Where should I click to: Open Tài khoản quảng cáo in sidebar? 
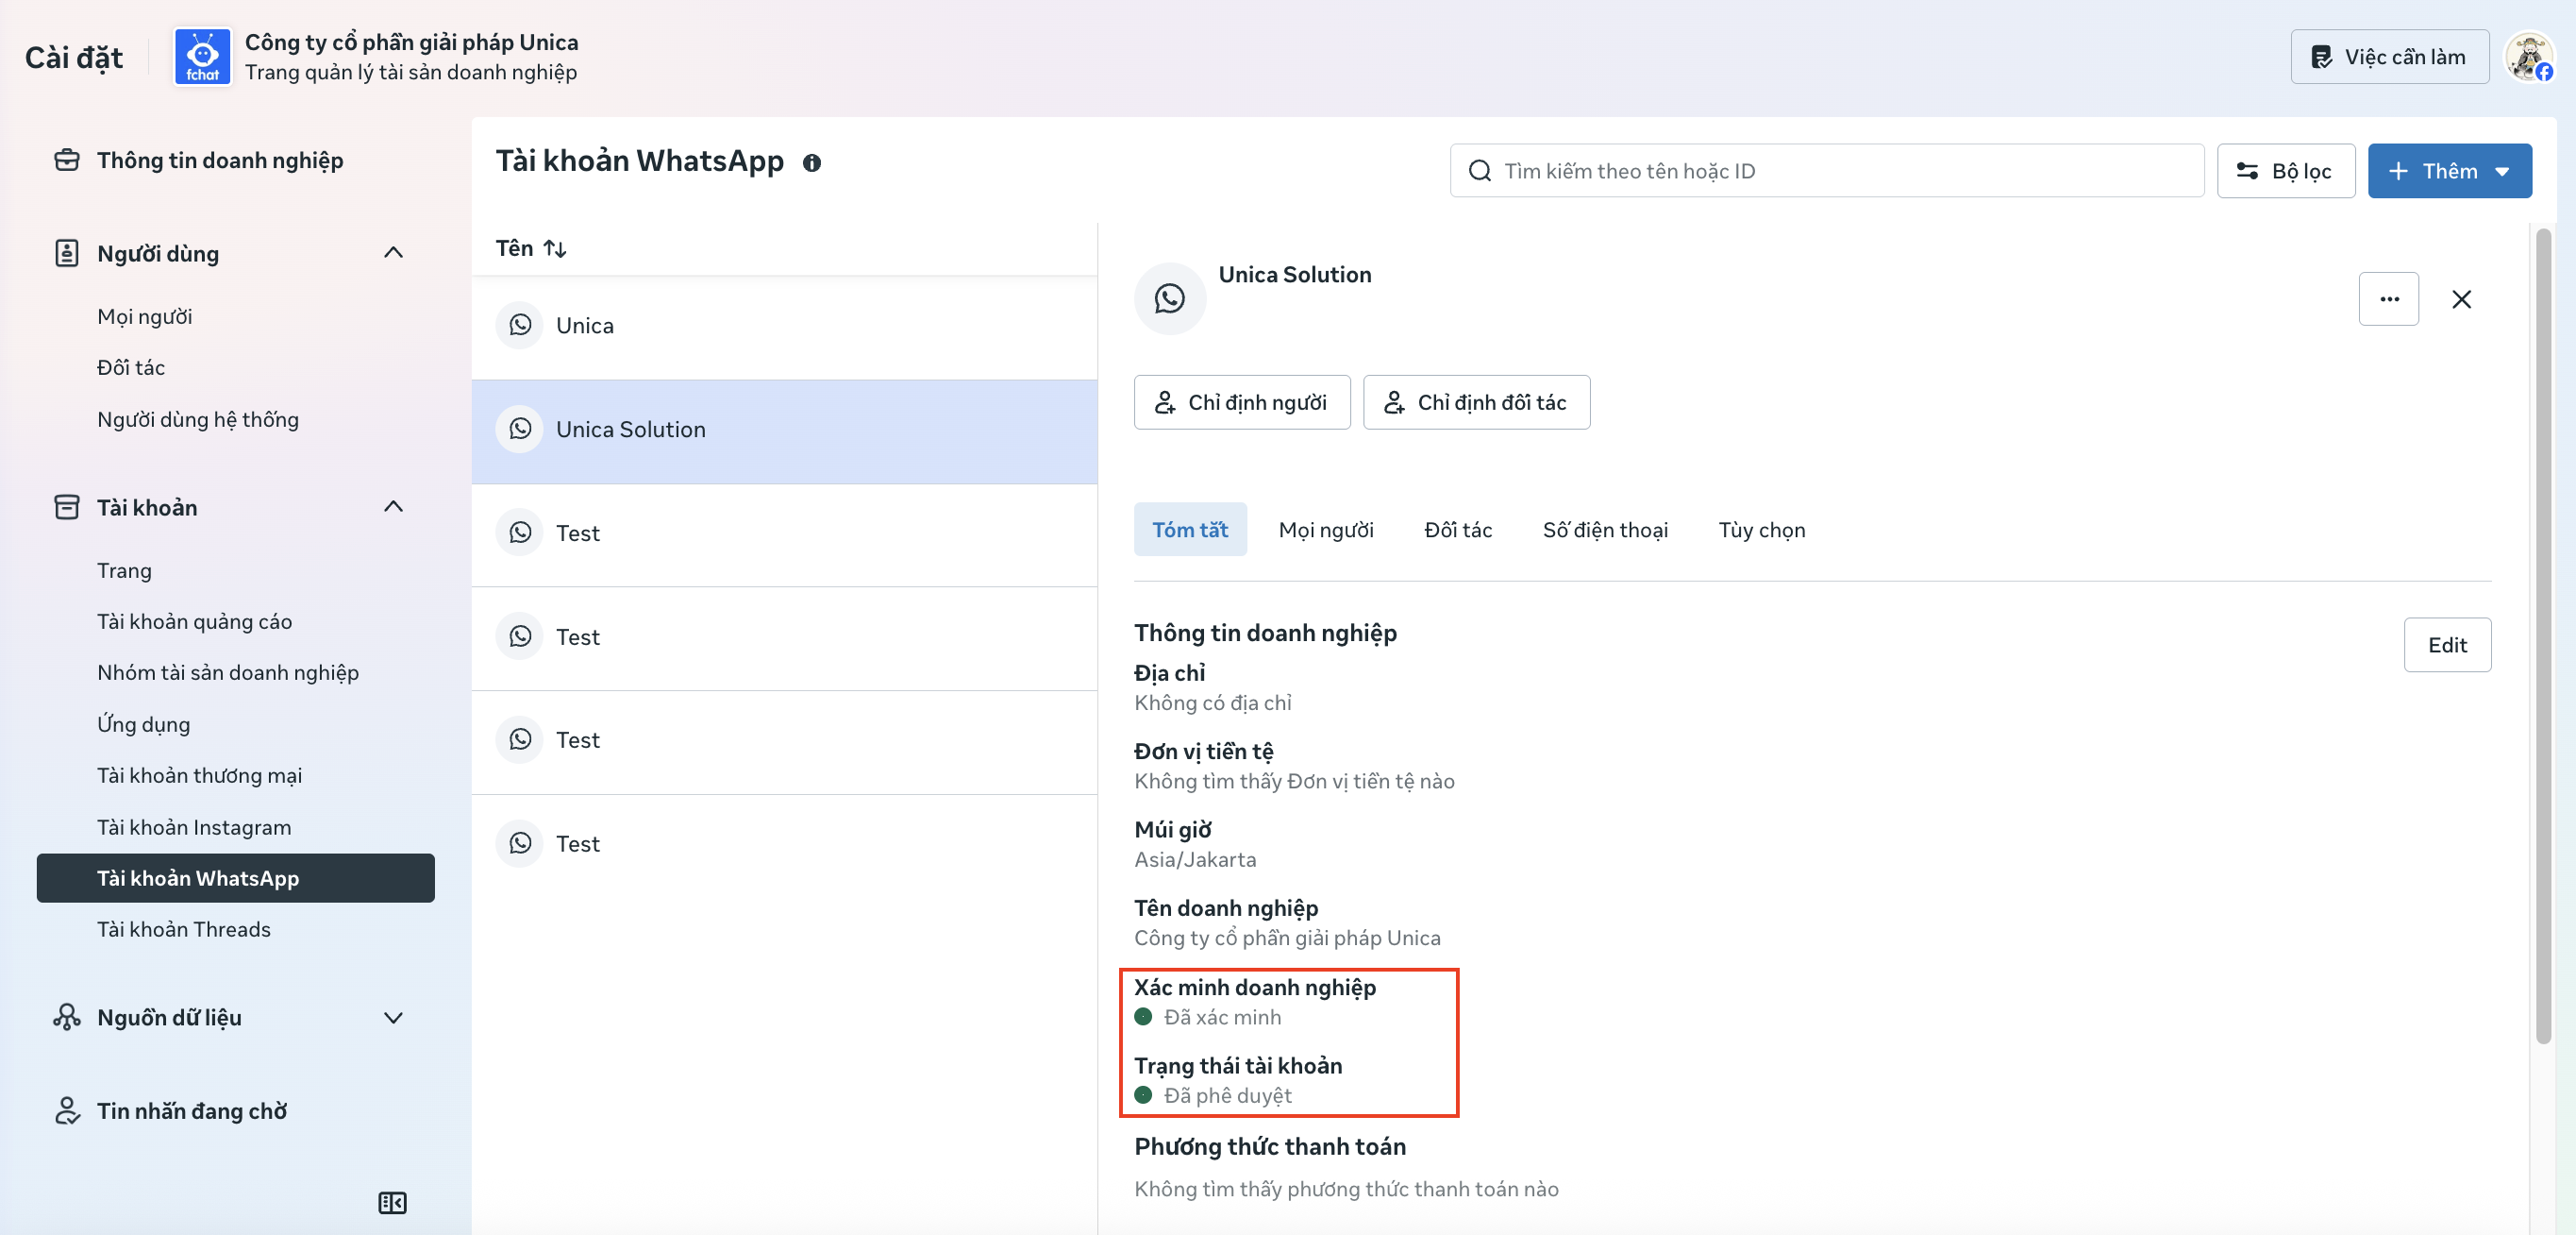(194, 621)
